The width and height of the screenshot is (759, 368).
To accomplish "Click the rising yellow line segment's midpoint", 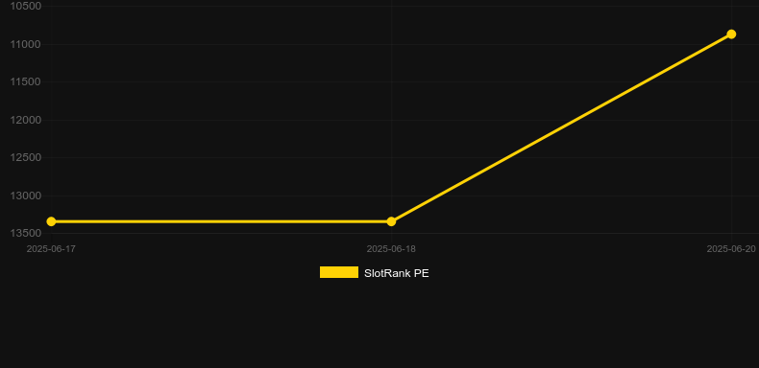I will pos(561,128).
